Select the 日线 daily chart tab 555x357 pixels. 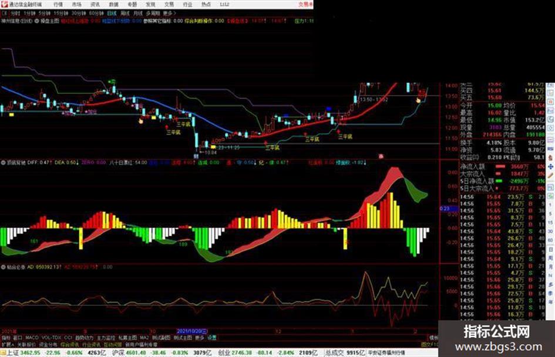pos(112,13)
